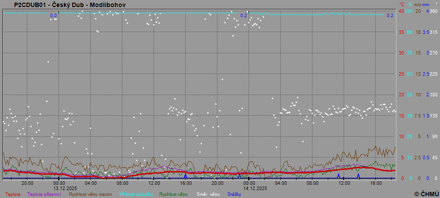440x198 pixels.
Task: Select the 14.12.2025 date label
Action: click(x=255, y=188)
